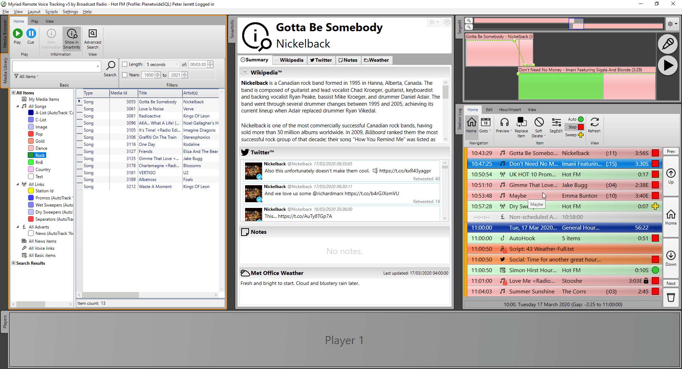
Task: Open the search text combo dropdown
Action: click(x=98, y=66)
